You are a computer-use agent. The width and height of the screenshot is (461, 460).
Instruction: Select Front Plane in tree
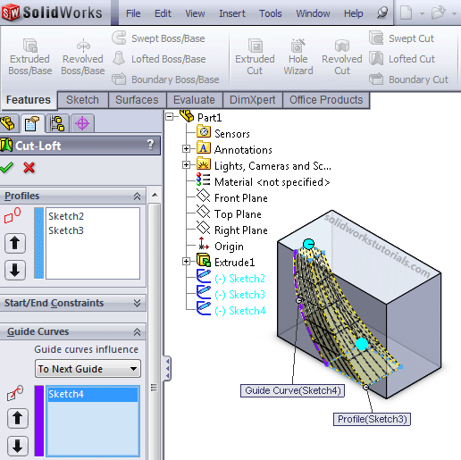[x=232, y=198]
